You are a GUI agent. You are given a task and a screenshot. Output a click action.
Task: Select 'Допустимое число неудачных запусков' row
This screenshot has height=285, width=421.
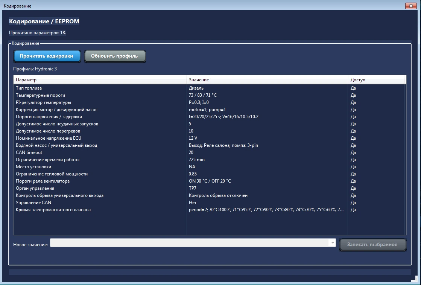pyautogui.click(x=209, y=124)
